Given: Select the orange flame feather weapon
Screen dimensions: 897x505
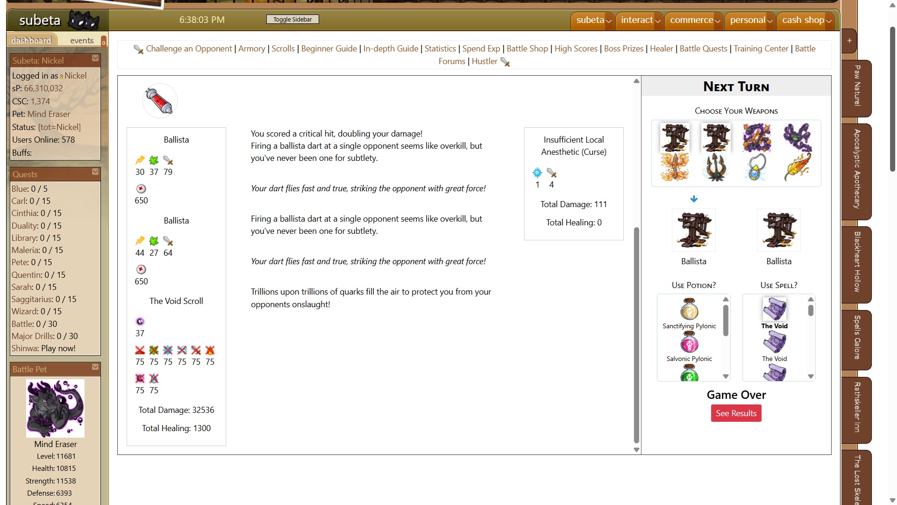Looking at the screenshot, I should pos(797,167).
